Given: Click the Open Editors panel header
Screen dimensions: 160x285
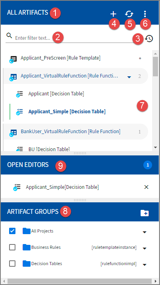Looking at the screenshot, I should [x=80, y=165].
